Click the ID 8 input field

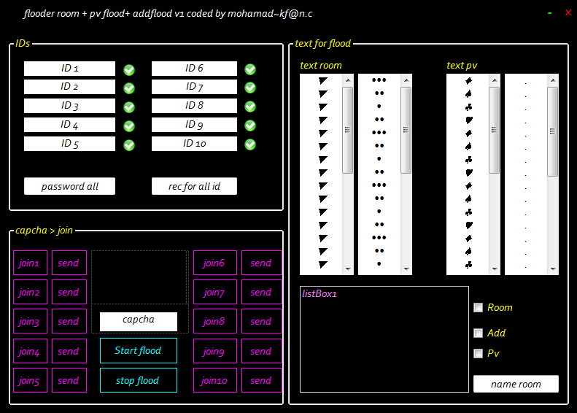pos(194,106)
